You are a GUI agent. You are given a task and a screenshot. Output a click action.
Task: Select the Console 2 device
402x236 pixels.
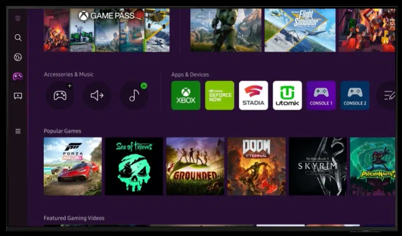[355, 96]
